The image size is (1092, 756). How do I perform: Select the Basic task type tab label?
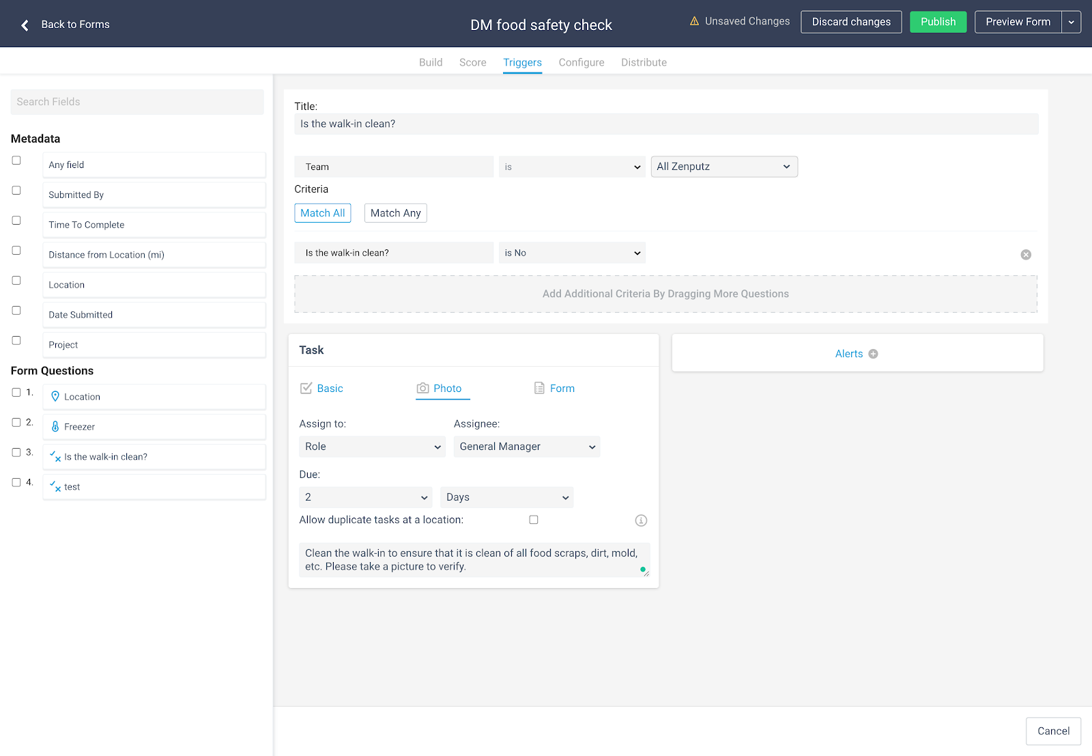(x=330, y=388)
